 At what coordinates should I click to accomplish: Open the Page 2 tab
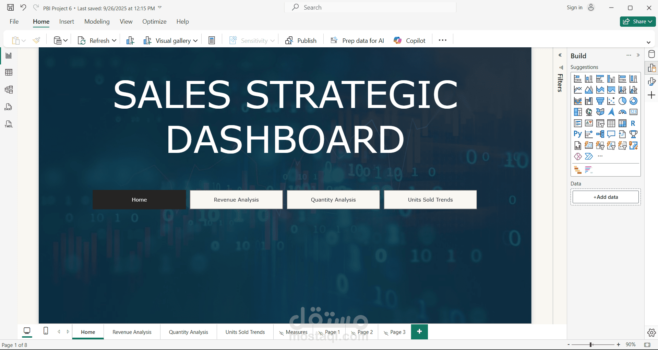coord(362,332)
